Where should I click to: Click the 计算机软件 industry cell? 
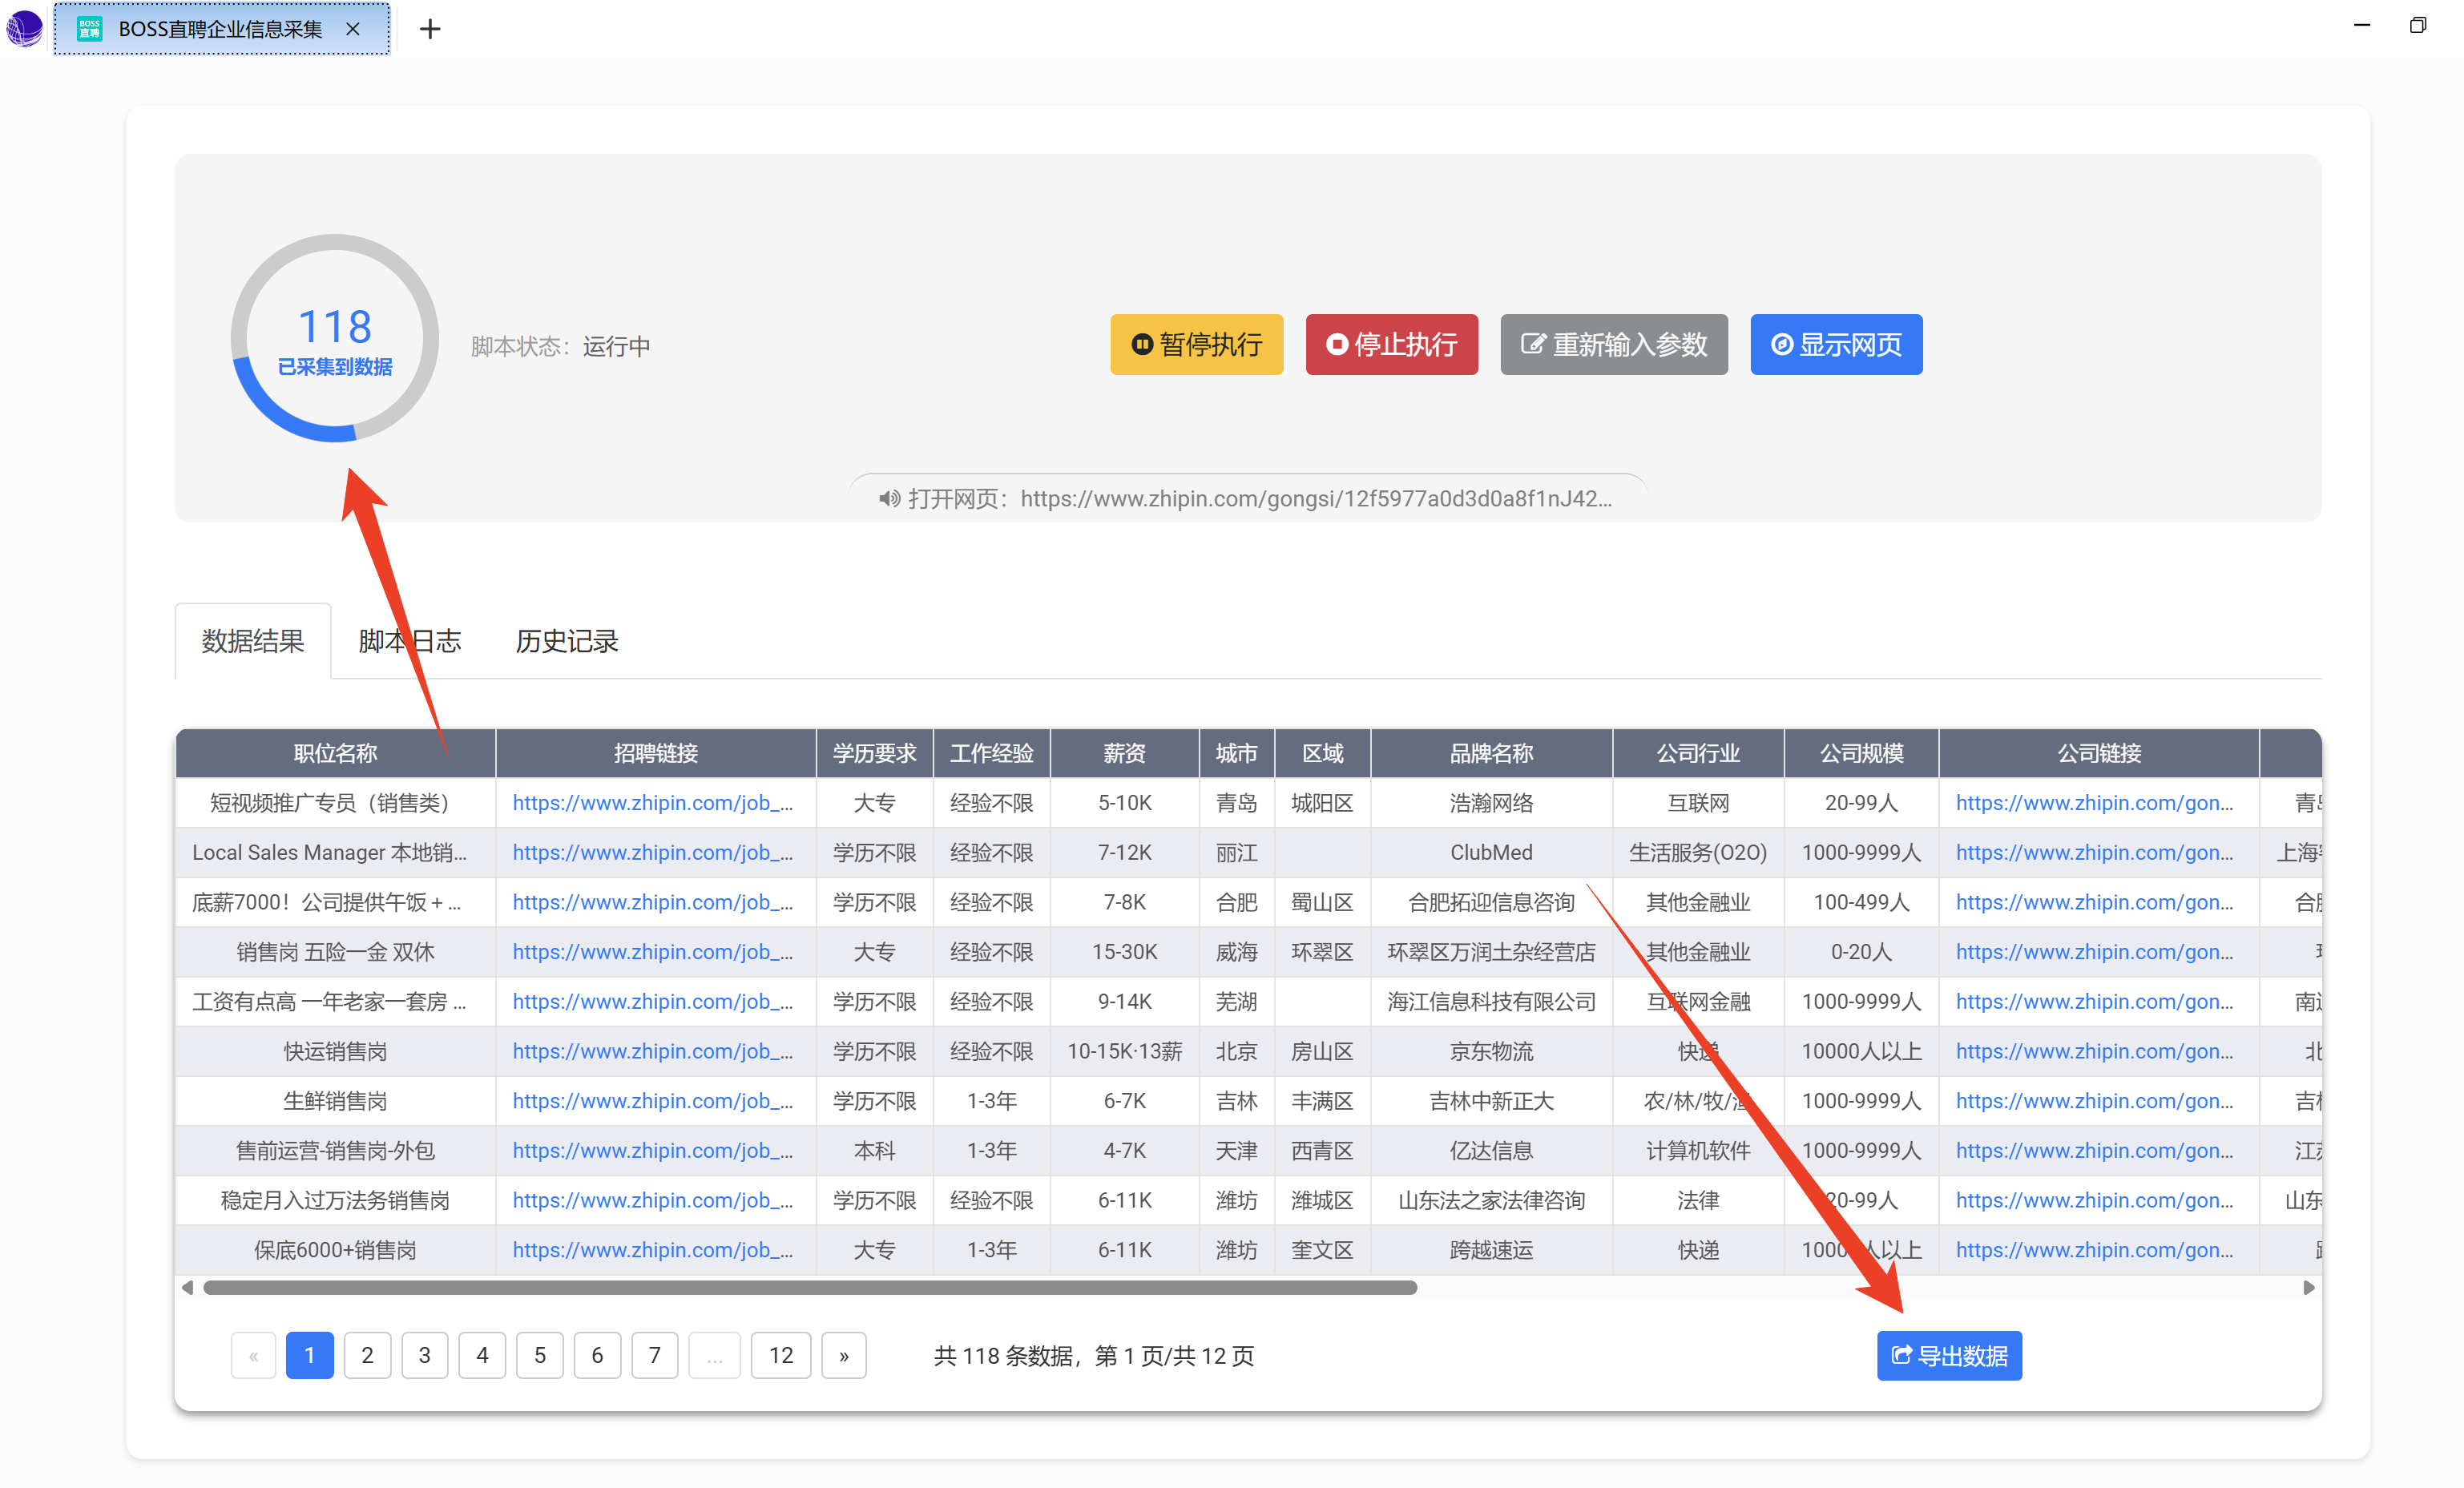coord(1698,1151)
